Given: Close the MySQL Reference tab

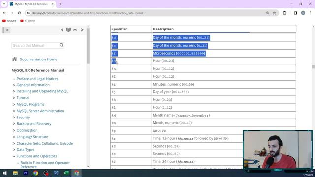Looking at the screenshot, I should click(x=53, y=4).
